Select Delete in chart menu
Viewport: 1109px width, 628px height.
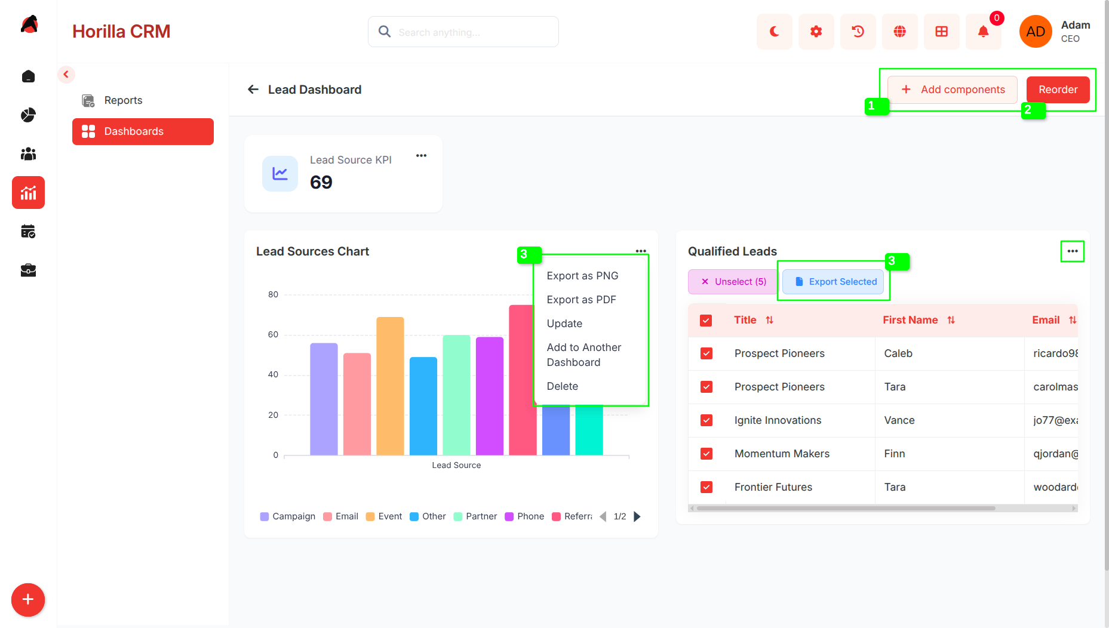pyautogui.click(x=563, y=386)
